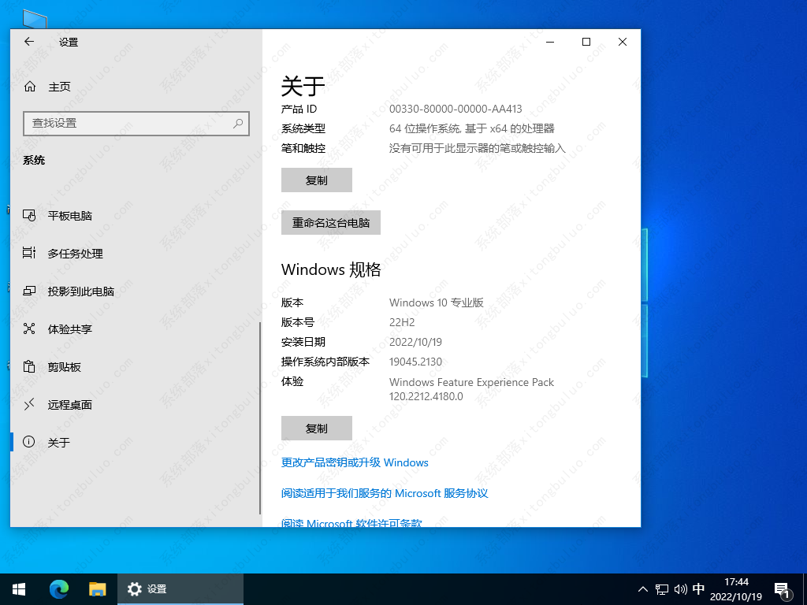The height and width of the screenshot is (605, 807).
Task: Select 远程桌面 in the sidebar
Action: coord(70,404)
